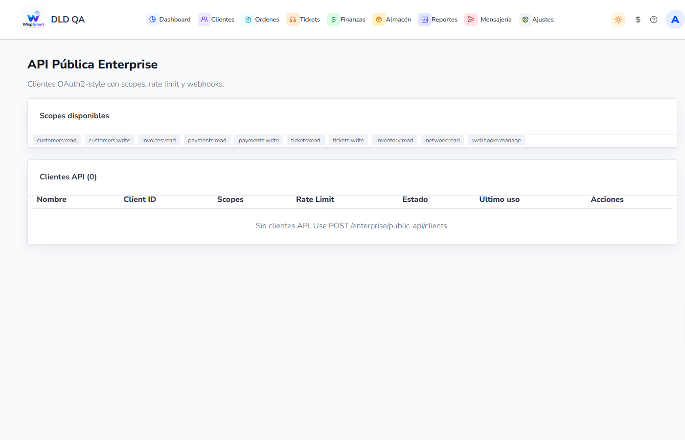The height and width of the screenshot is (440, 685).
Task: Click the Clientes people icon
Action: (205, 20)
